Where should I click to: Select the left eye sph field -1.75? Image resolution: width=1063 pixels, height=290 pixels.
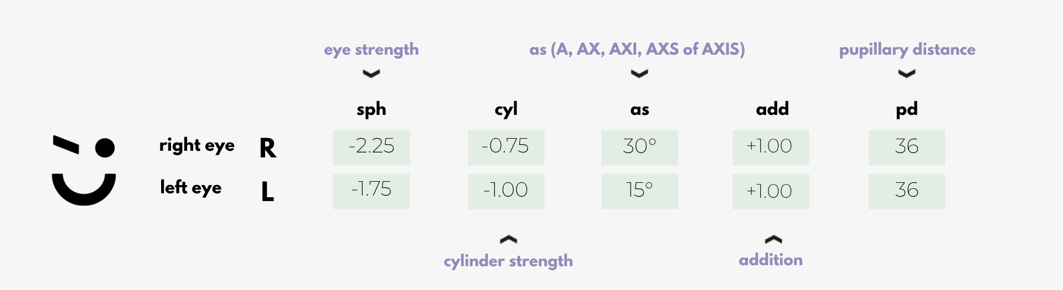[371, 191]
